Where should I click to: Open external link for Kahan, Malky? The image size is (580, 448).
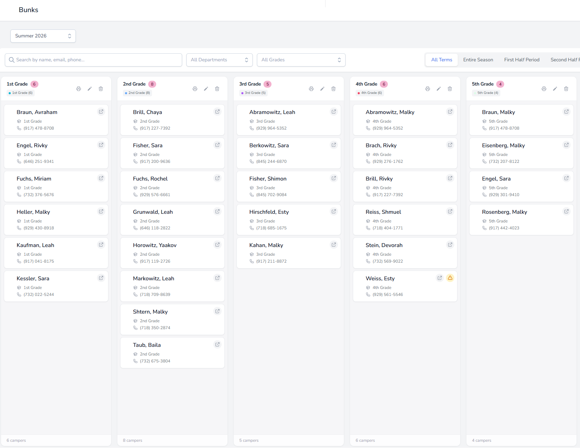coord(334,245)
